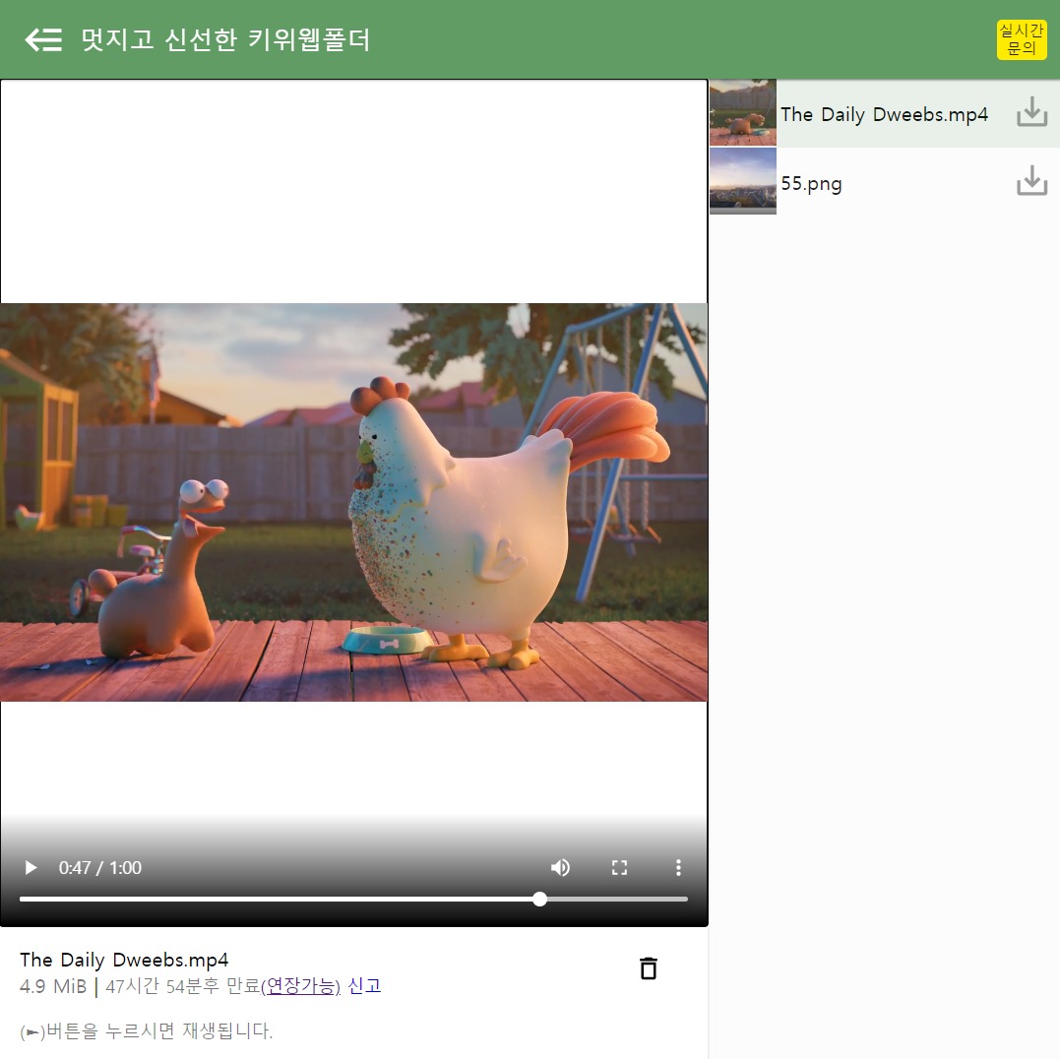
Task: Select the 55.png thumbnail
Action: 742,181
